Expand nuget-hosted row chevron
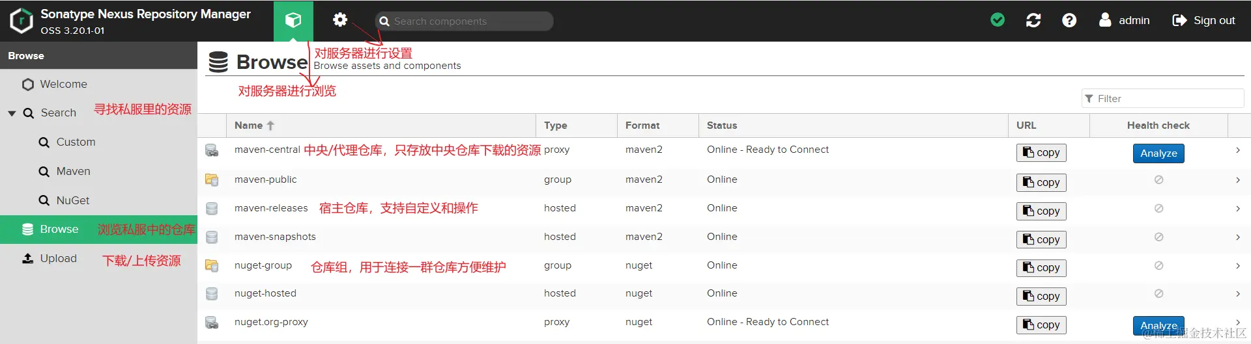The width and height of the screenshot is (1251, 344). click(x=1238, y=294)
